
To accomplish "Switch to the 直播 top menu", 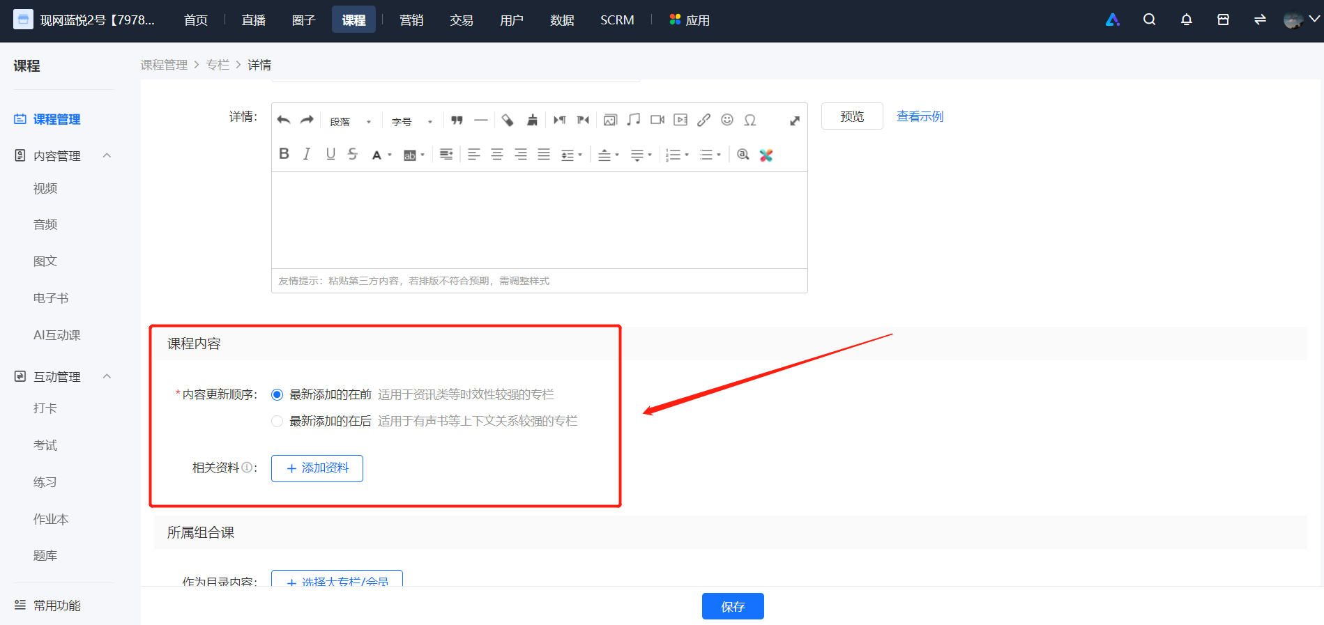I will 254,20.
